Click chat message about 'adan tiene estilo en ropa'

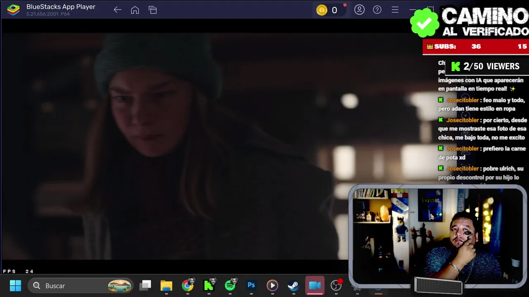click(x=481, y=104)
